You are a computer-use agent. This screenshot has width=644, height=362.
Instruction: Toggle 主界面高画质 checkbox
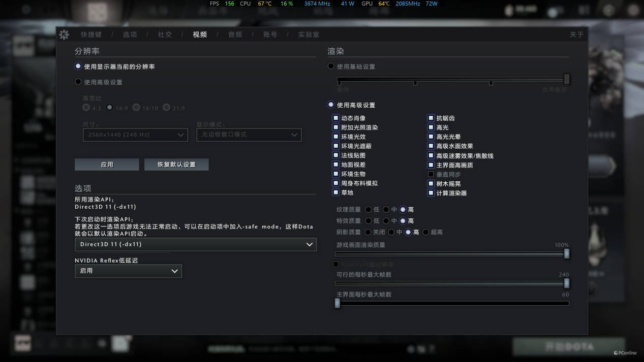431,165
